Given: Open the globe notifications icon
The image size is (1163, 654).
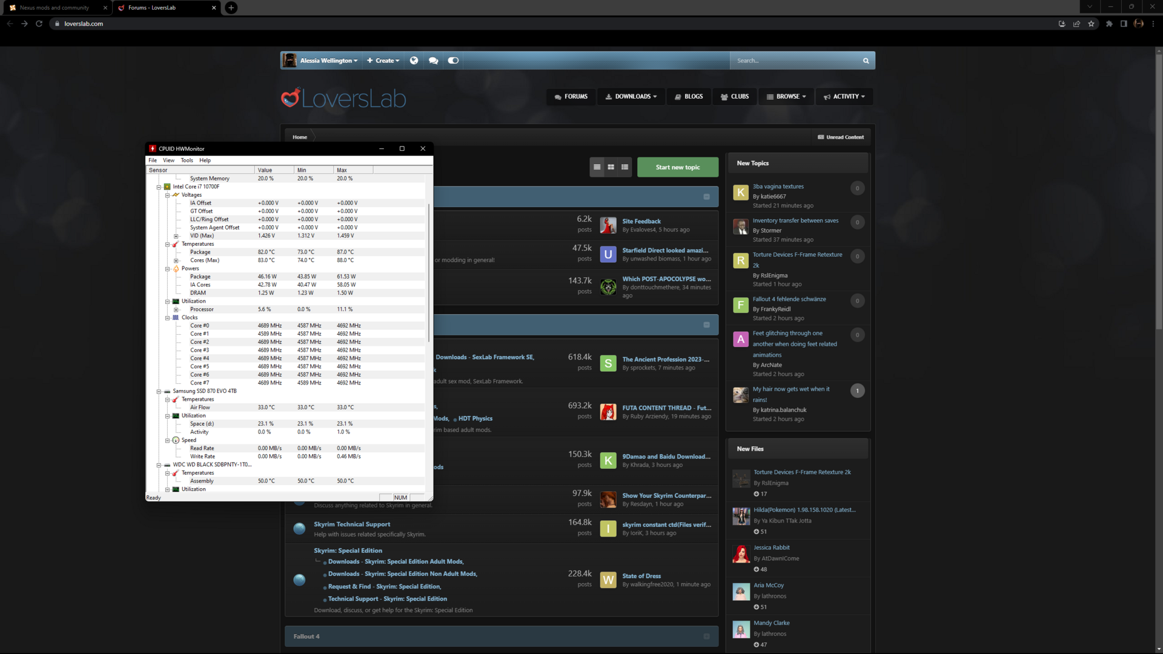Looking at the screenshot, I should [414, 61].
